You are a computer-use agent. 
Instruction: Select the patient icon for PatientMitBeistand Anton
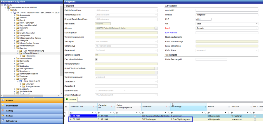9,7
